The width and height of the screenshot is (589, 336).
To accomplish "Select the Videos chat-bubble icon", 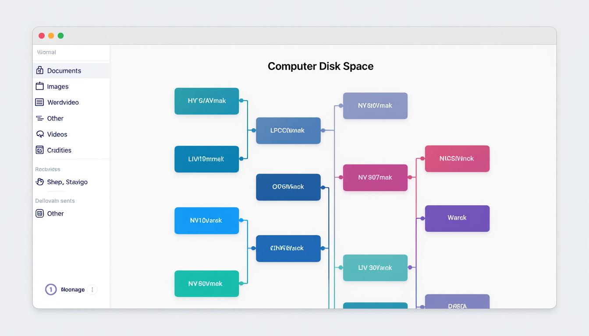I will 39,134.
